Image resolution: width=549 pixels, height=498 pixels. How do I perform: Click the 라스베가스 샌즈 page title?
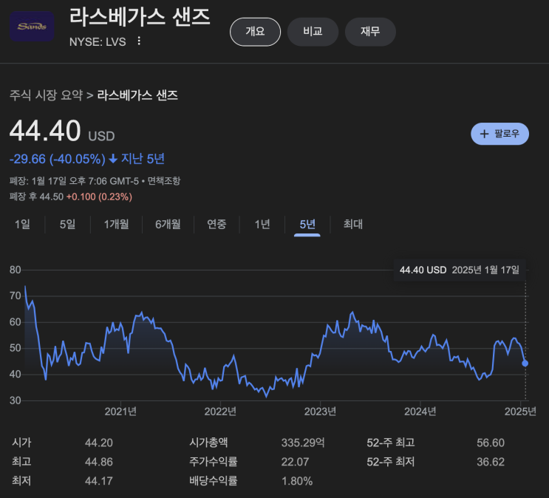[x=140, y=17]
